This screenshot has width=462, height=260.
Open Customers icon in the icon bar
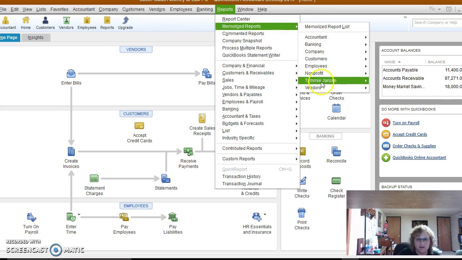45,23
